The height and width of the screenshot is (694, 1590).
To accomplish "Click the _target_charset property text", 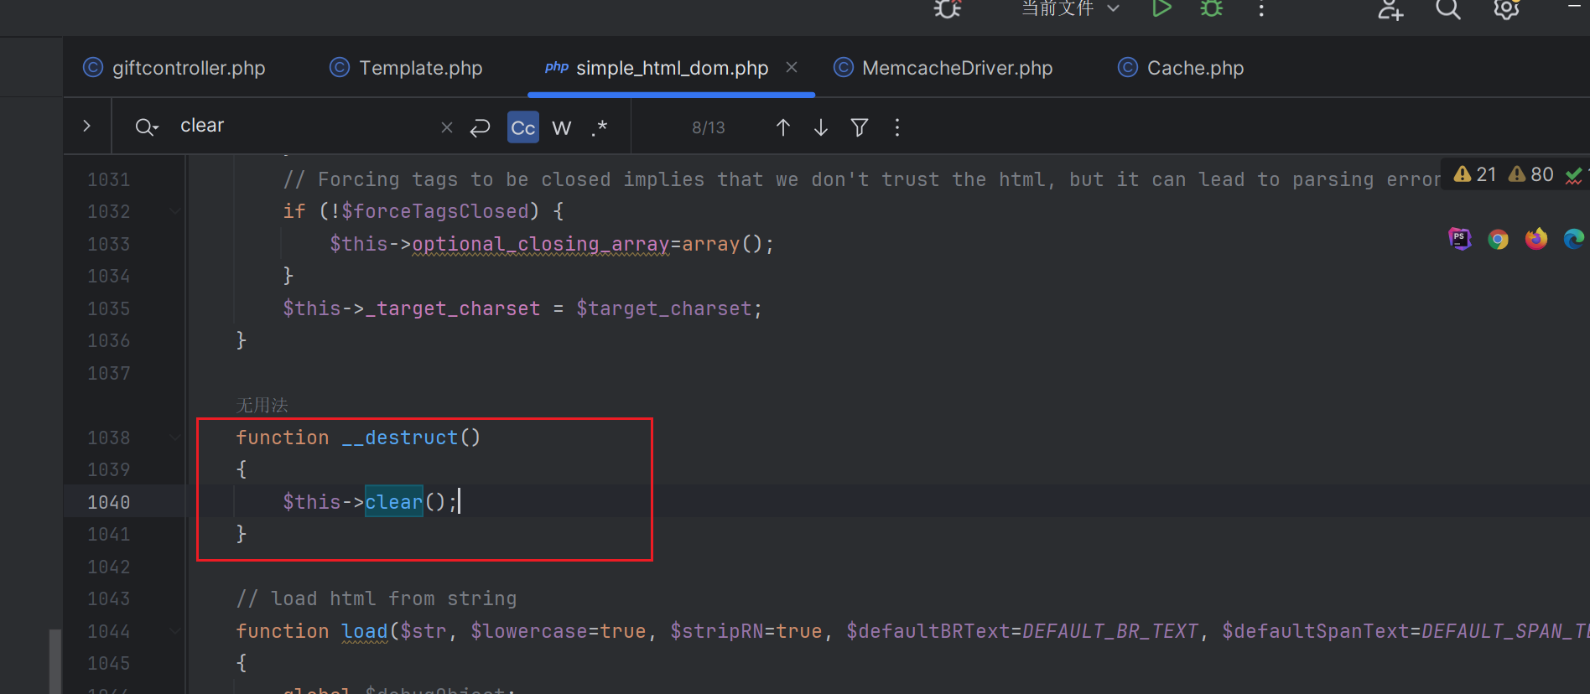I will click(x=453, y=308).
